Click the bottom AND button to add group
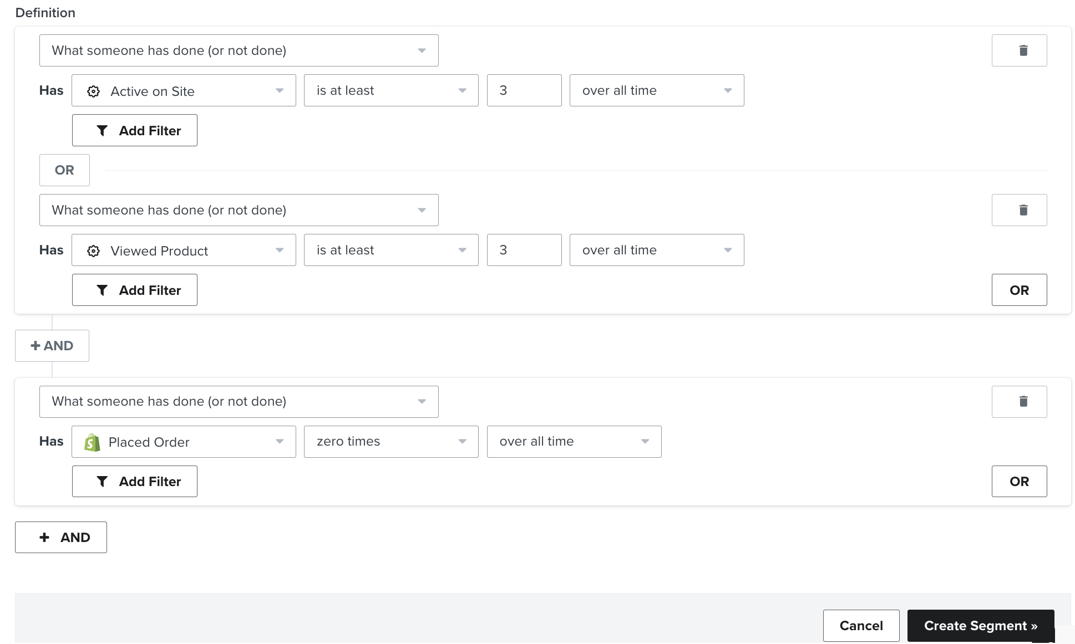Viewport: 1075px width, 644px height. coord(63,536)
